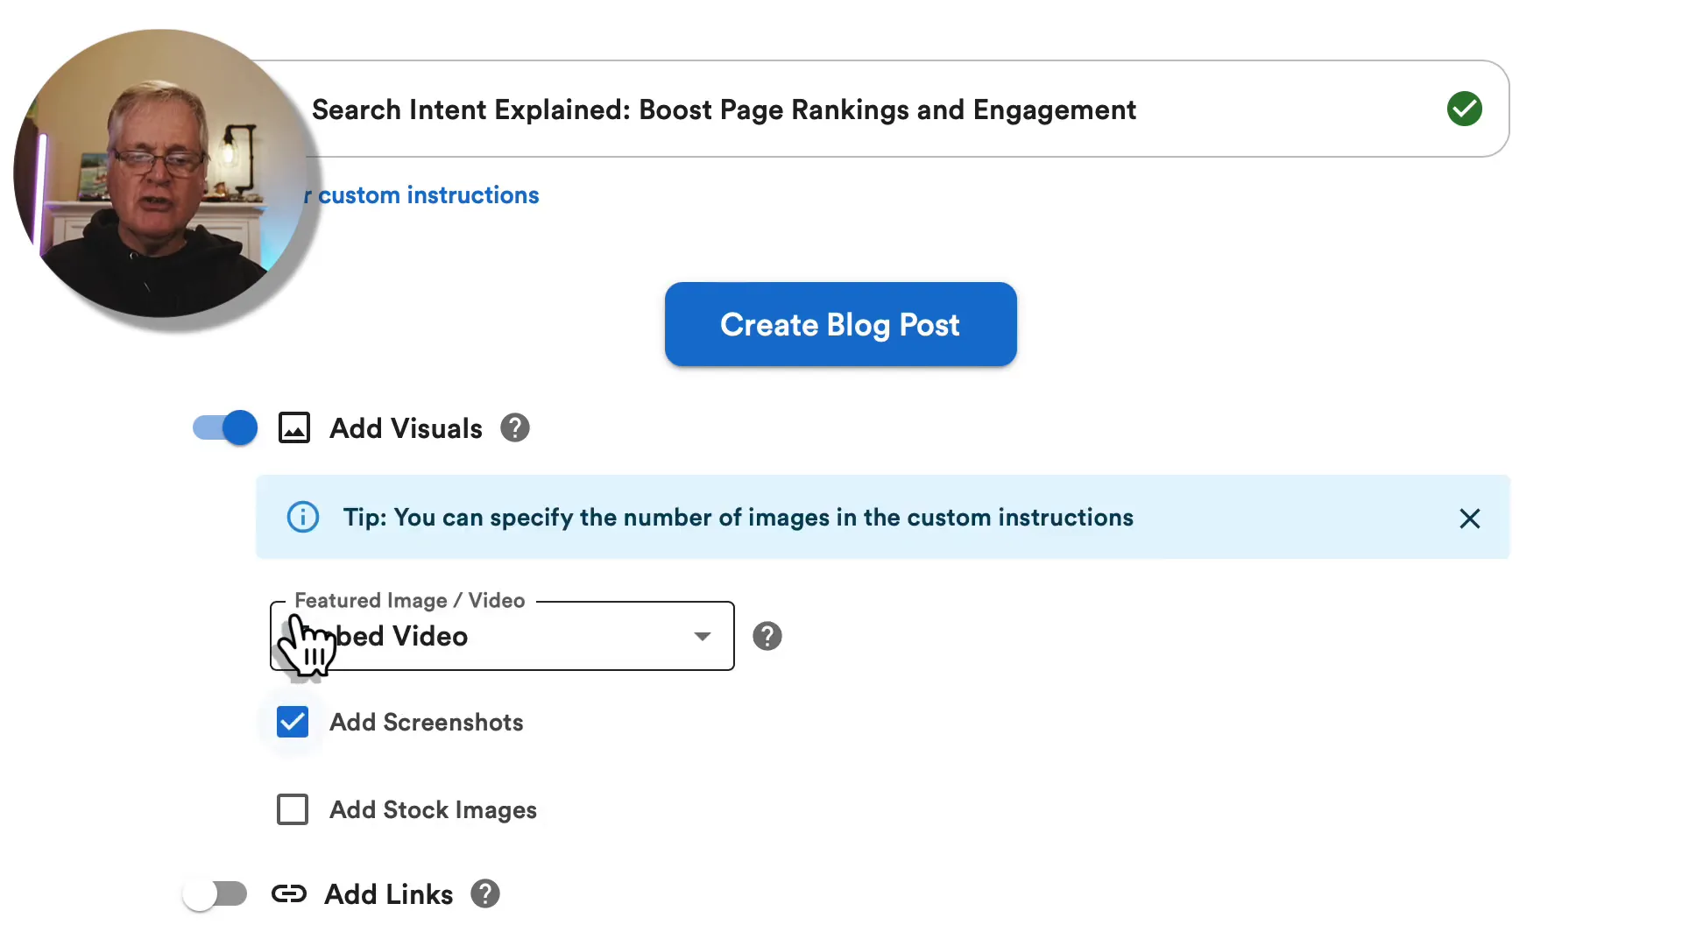Enable the Add Links toggle
Image resolution: width=1682 pixels, height=946 pixels.
pos(216,894)
